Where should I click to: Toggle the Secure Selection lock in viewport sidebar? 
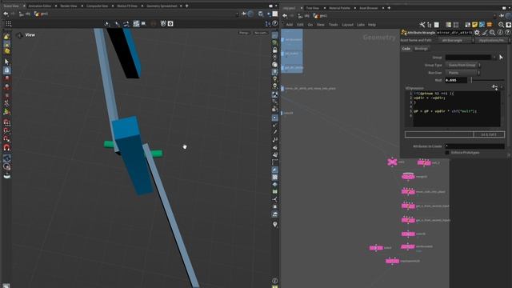(x=7, y=70)
